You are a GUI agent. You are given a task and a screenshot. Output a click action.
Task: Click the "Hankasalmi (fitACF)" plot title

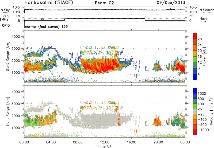[x=49, y=3]
